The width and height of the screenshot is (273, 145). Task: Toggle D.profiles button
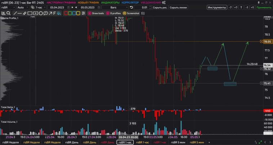click(x=113, y=13)
